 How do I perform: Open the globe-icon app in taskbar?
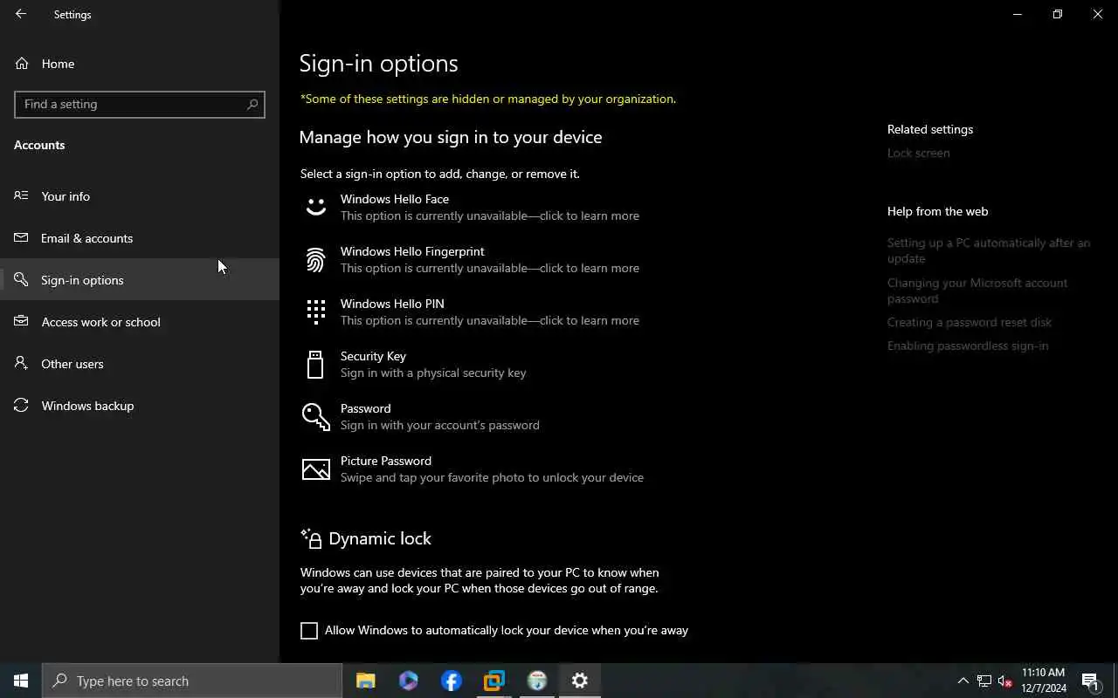pyautogui.click(x=537, y=681)
